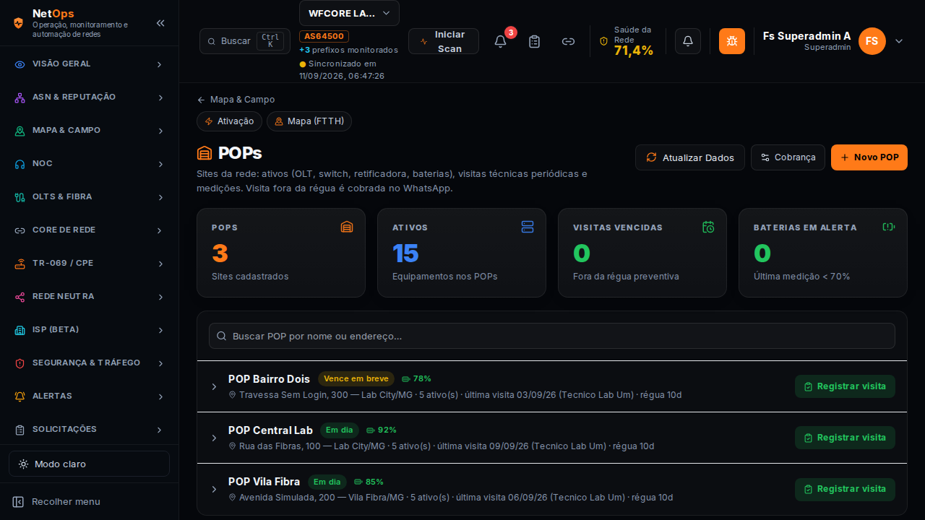Focus the Buscar POP search field

coord(552,336)
